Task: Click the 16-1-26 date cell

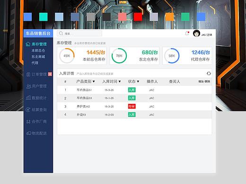Action: (x=109, y=98)
